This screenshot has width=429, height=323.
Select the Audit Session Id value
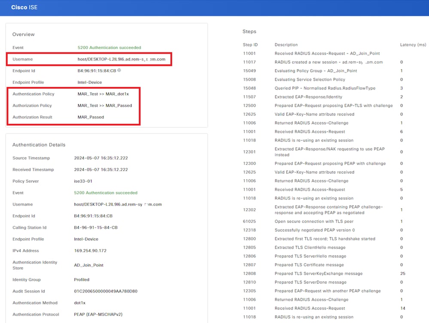tap(106, 291)
